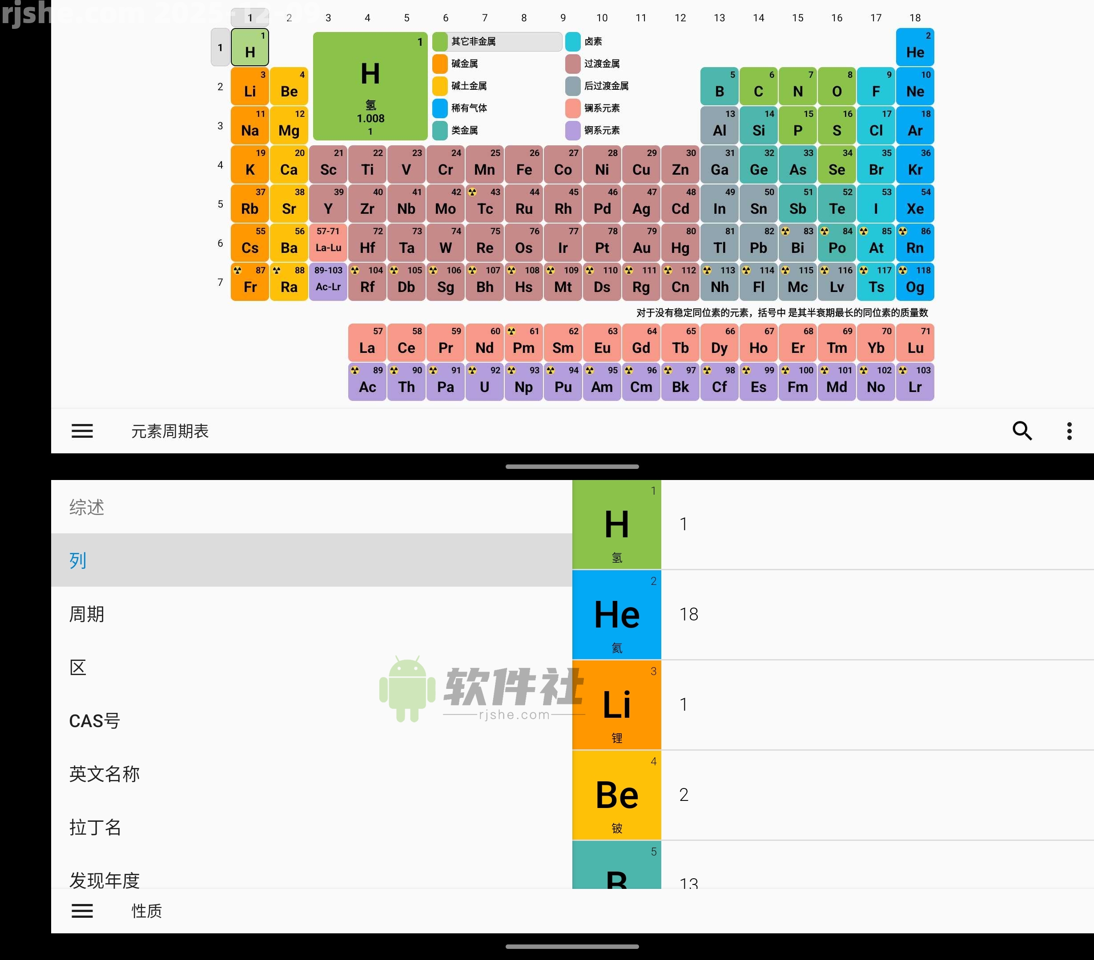Open search in the 元素周期表 toolbar
This screenshot has height=960, width=1094.
point(1022,431)
